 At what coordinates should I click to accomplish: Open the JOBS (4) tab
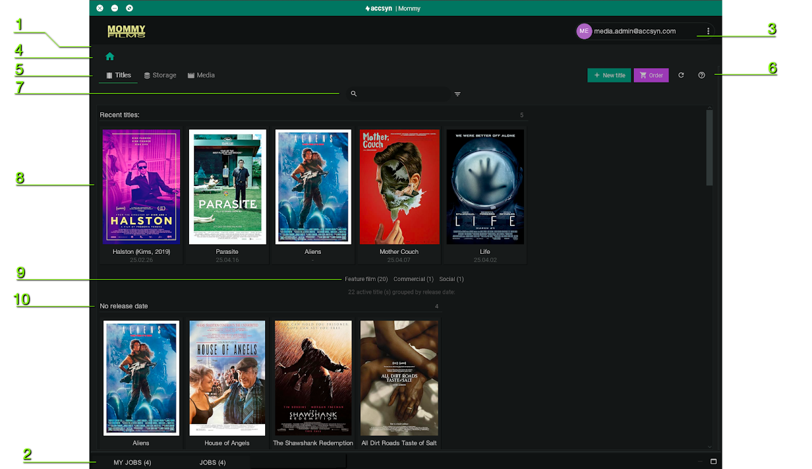pyautogui.click(x=213, y=463)
